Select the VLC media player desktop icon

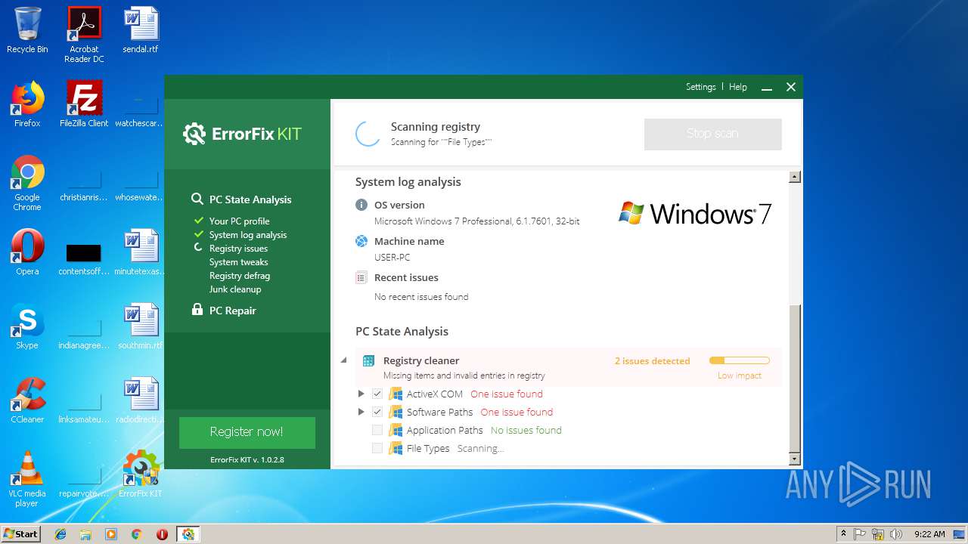pyautogui.click(x=27, y=478)
